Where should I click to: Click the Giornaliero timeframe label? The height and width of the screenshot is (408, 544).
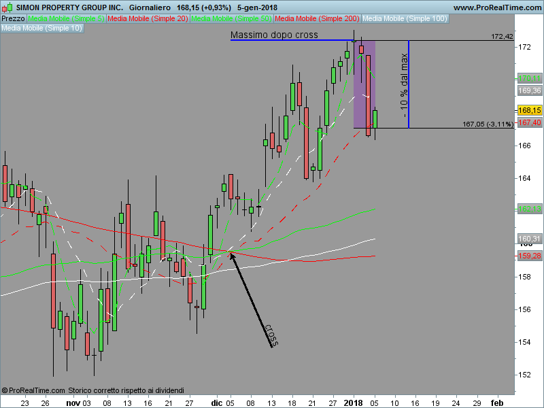tap(150, 7)
